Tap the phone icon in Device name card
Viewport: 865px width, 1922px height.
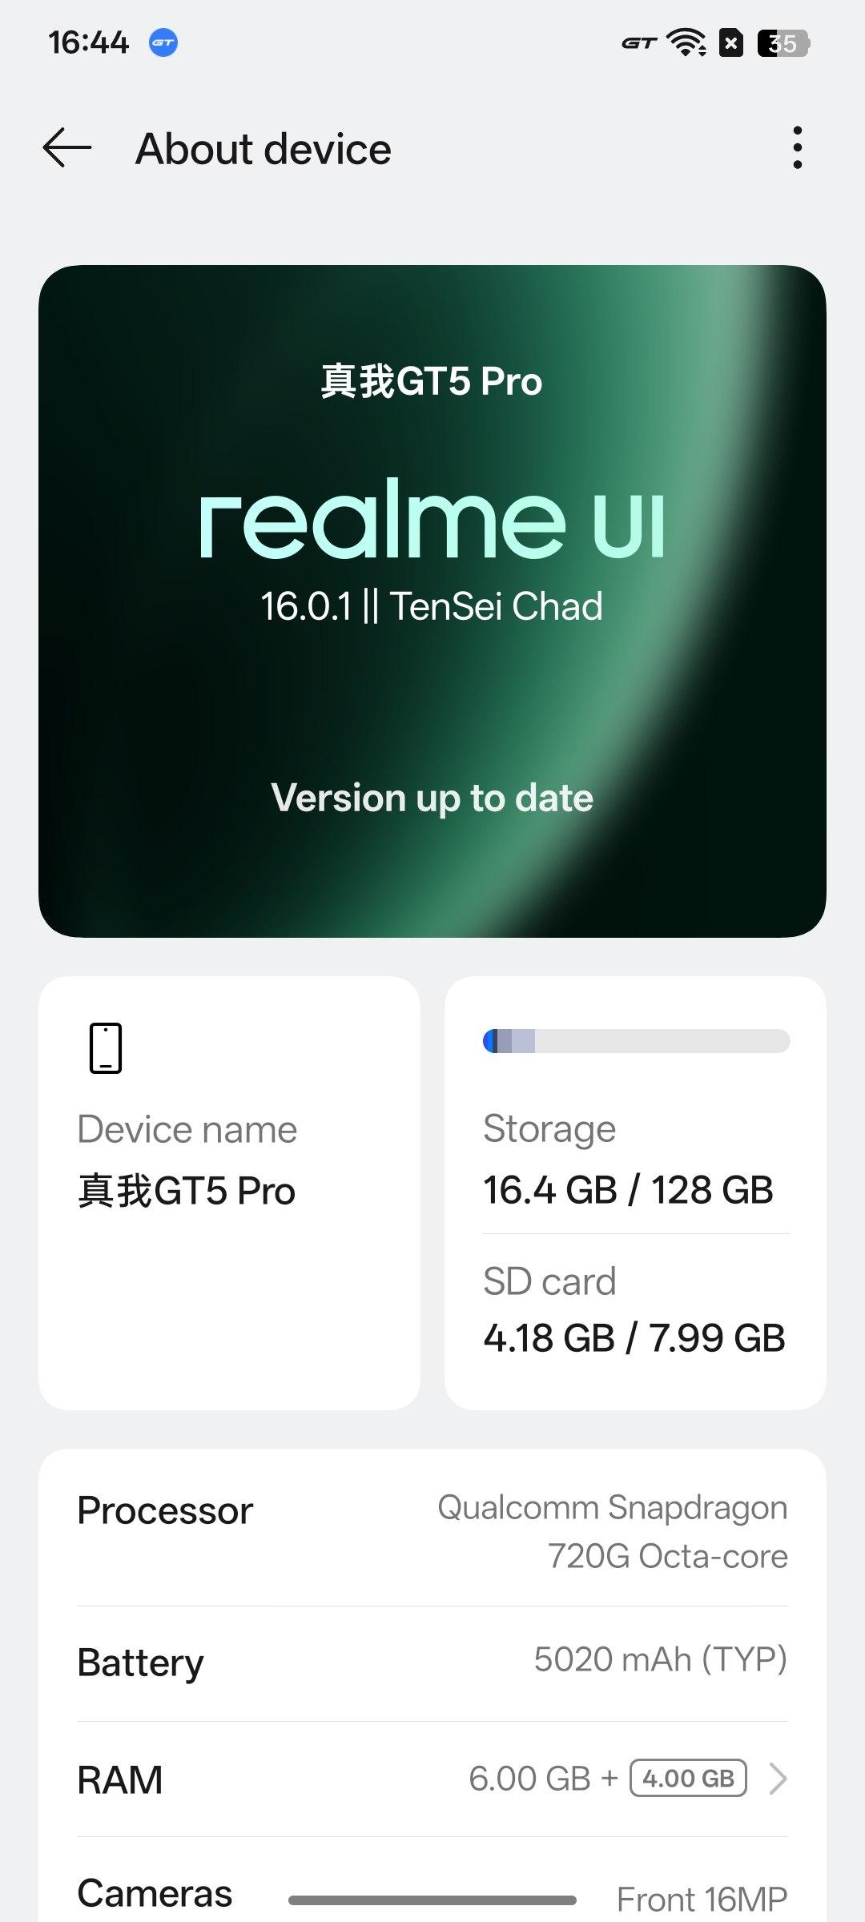click(x=105, y=1047)
